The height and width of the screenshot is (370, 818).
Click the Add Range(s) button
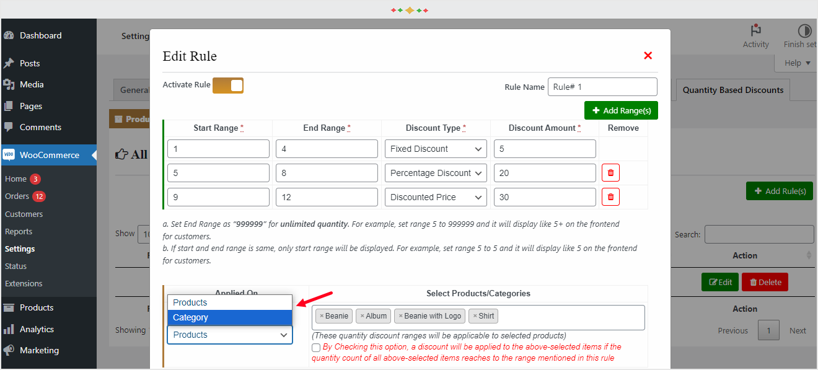[621, 110]
